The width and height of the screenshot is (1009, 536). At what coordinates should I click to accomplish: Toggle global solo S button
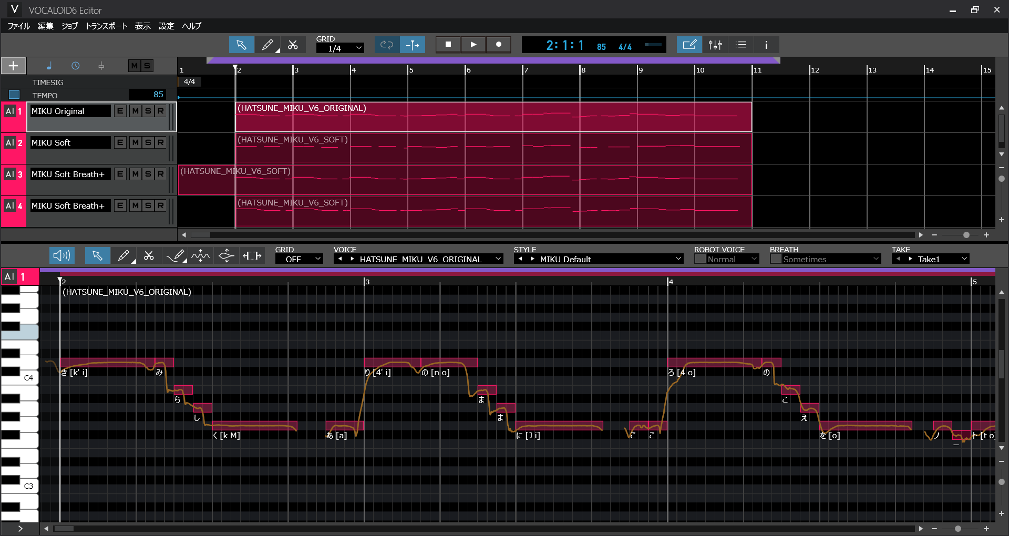(147, 66)
